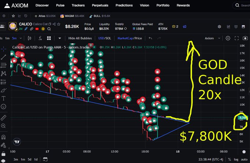The width and height of the screenshot is (250, 163).
Task: Select the 1d date range
Action: (x=36, y=159)
